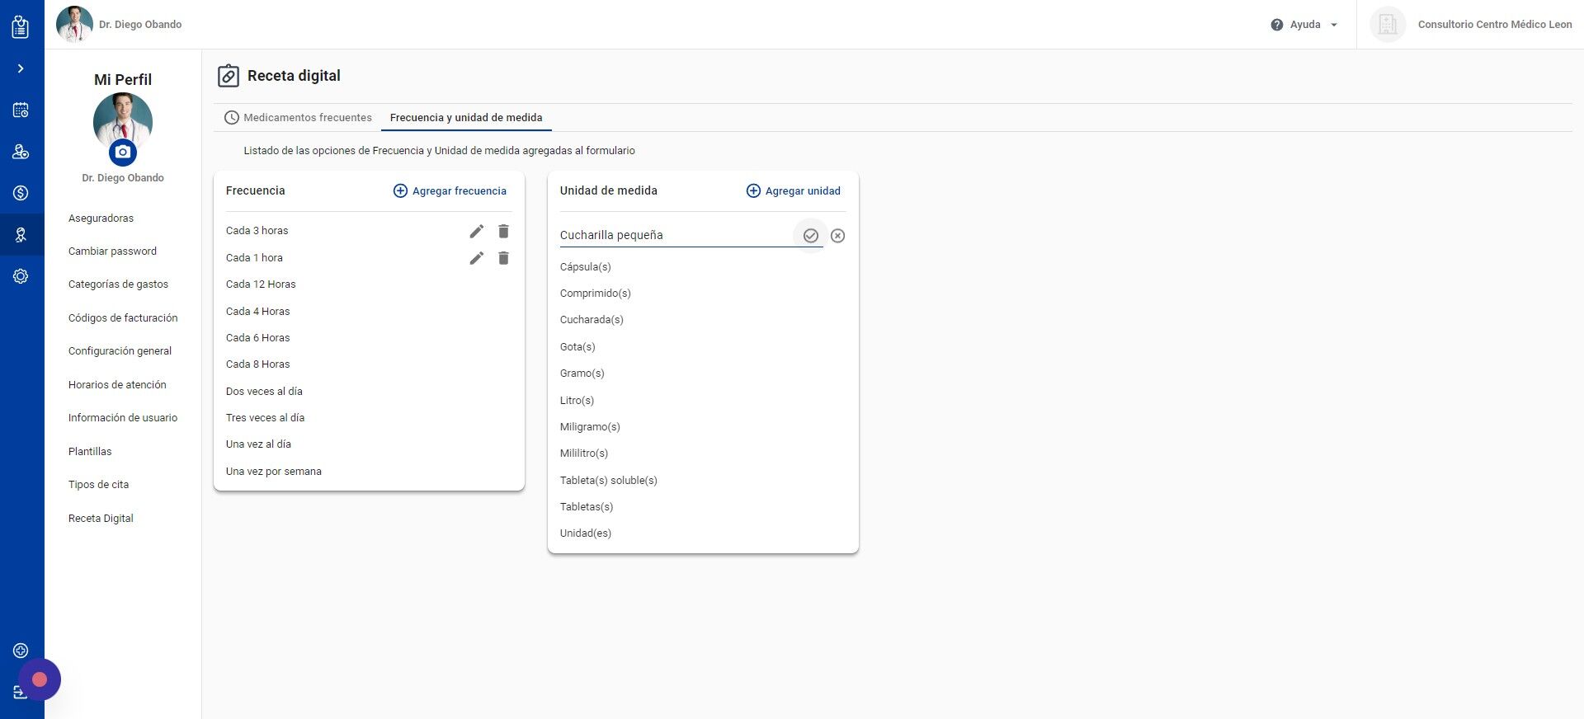1584x719 pixels.
Task: Open the clipboard logo icon in the sidebar
Action: pyautogui.click(x=21, y=26)
